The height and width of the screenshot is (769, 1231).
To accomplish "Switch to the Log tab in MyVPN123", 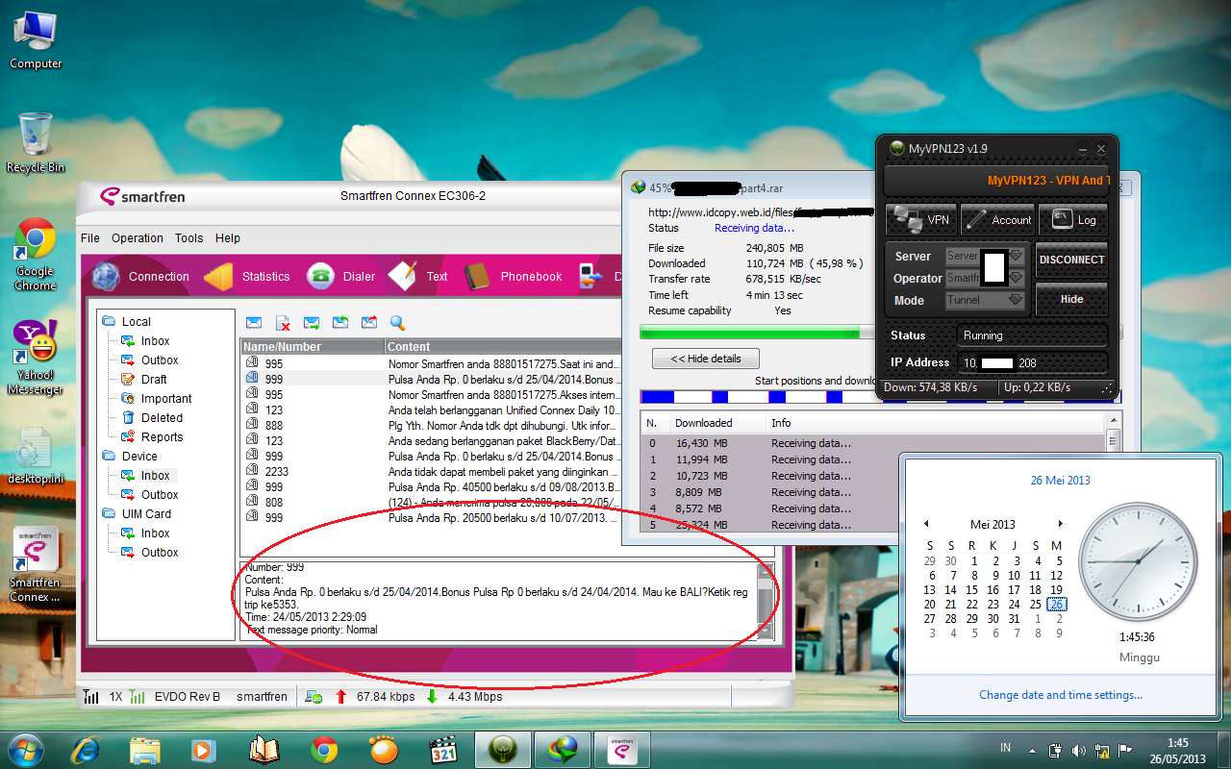I will tap(1073, 220).
